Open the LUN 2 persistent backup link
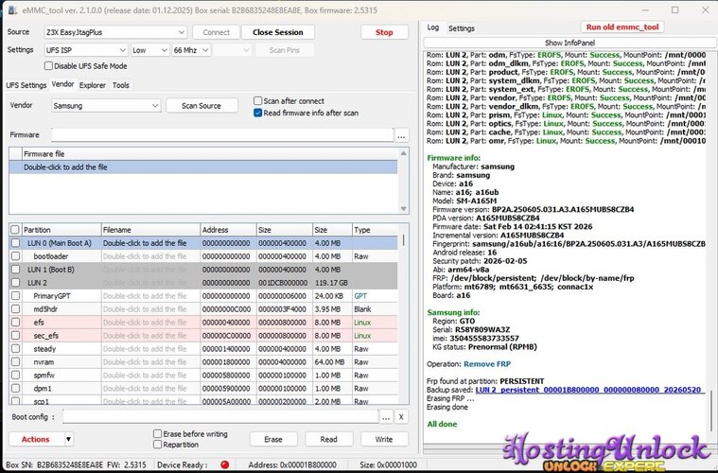718x473 pixels. (x=588, y=390)
